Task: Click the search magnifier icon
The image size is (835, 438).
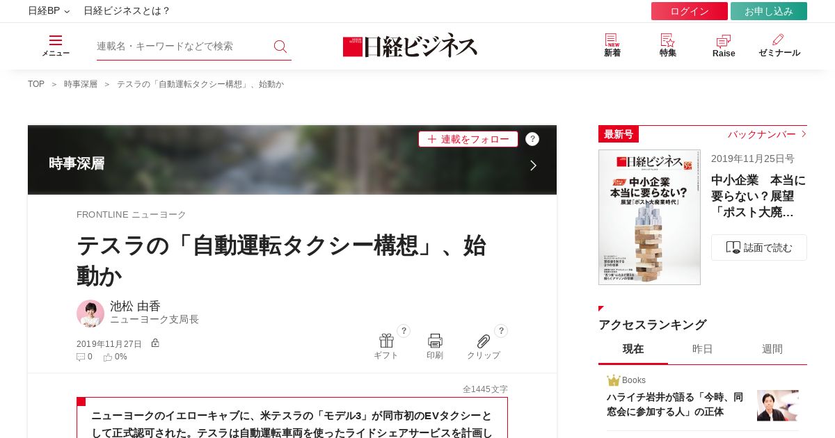Action: (x=280, y=46)
